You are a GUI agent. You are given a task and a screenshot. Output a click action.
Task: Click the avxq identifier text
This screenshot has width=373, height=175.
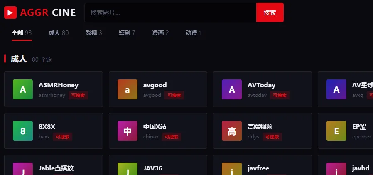click(358, 95)
